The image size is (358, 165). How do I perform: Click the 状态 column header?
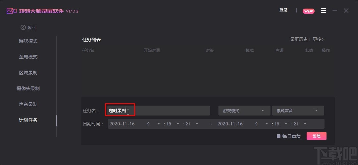point(309,50)
